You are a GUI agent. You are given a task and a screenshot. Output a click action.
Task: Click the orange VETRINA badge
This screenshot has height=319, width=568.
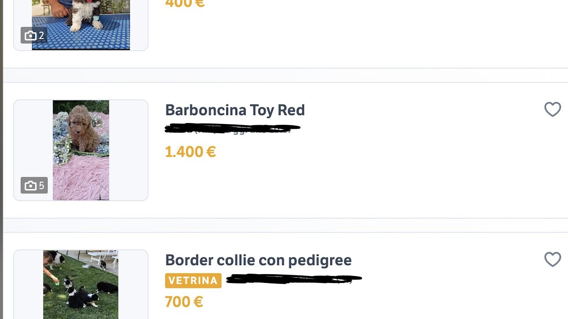coord(193,280)
